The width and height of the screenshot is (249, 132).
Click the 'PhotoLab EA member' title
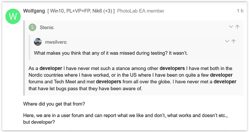(x=141, y=11)
